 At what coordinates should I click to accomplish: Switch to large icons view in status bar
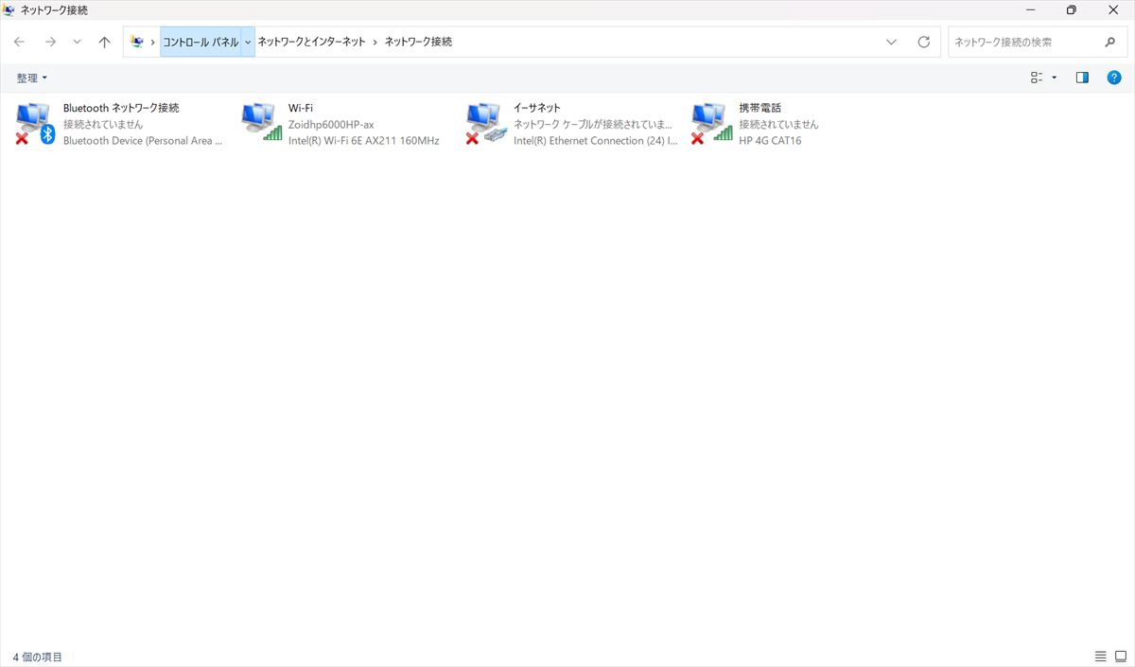tap(1121, 657)
